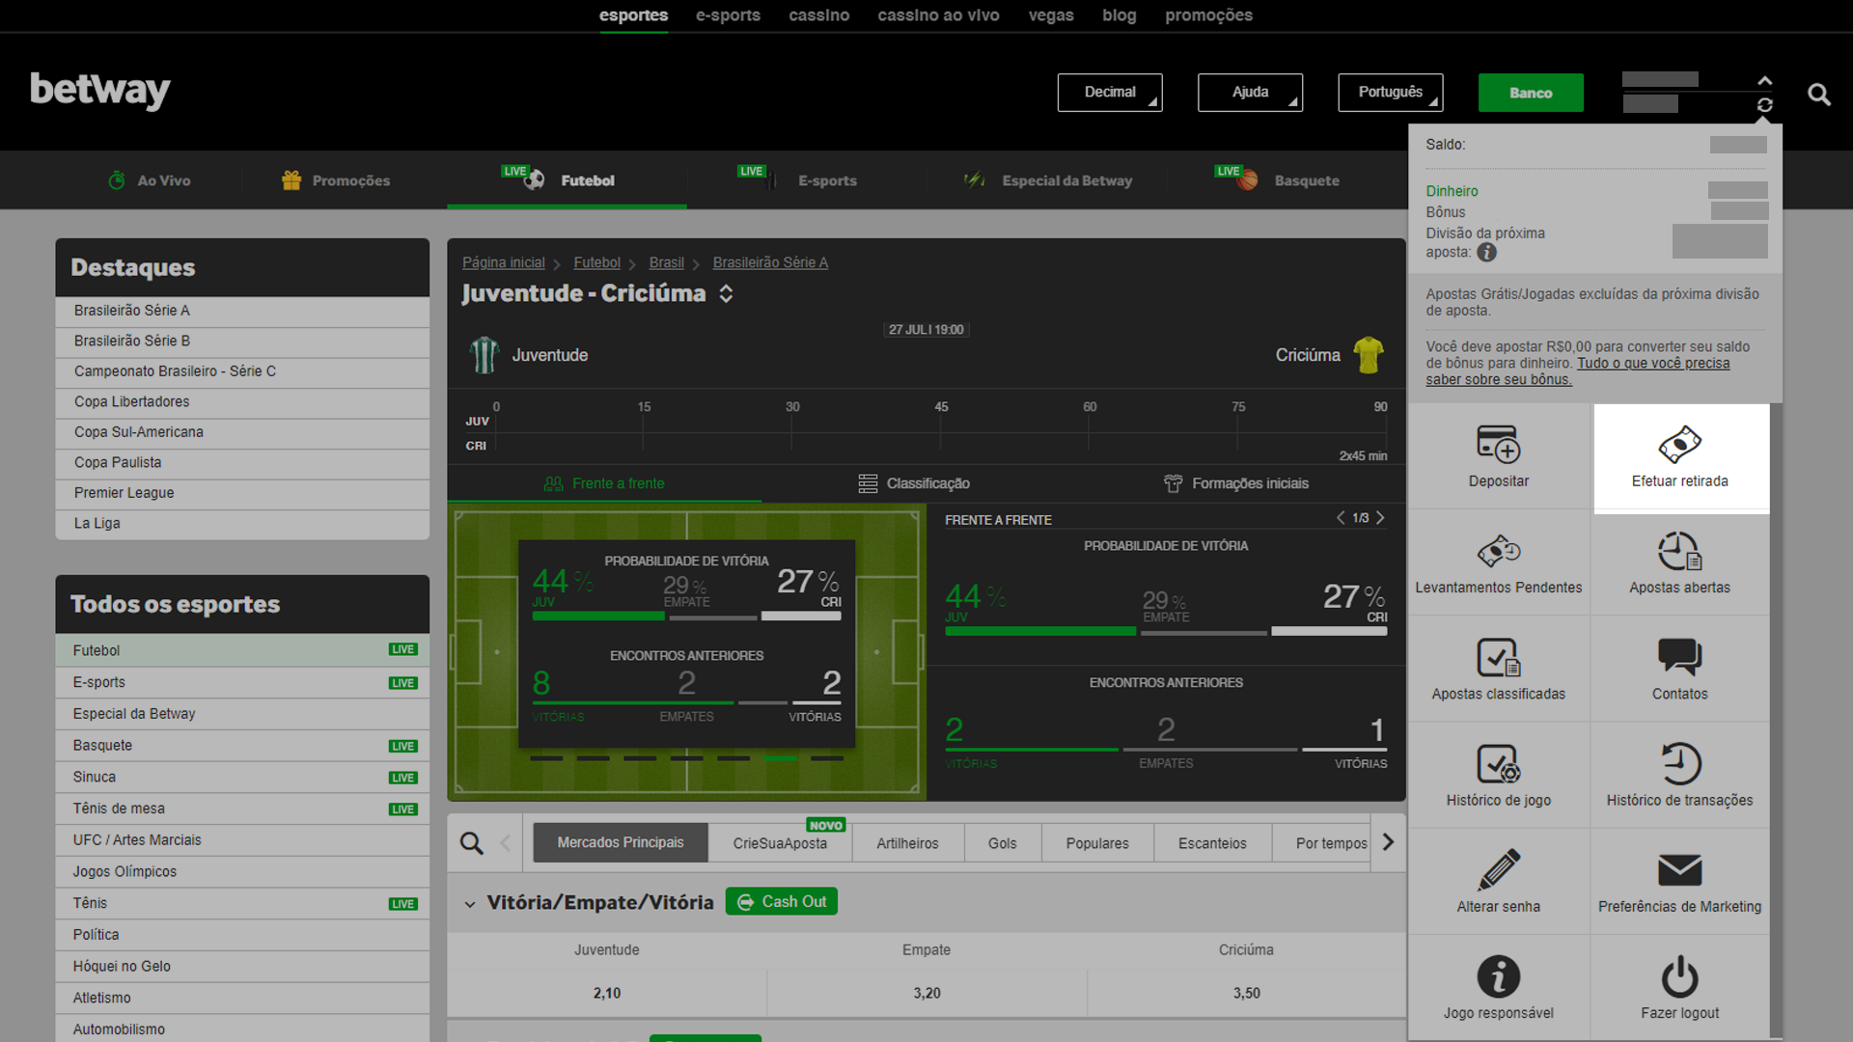Select the Mercados Principais tab
Image resolution: width=1853 pixels, height=1042 pixels.
(620, 843)
